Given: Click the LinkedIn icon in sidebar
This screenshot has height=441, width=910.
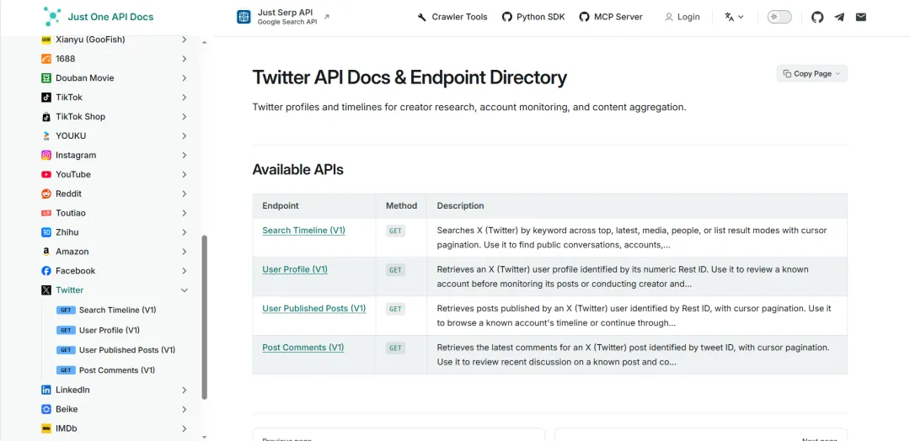Looking at the screenshot, I should point(46,390).
